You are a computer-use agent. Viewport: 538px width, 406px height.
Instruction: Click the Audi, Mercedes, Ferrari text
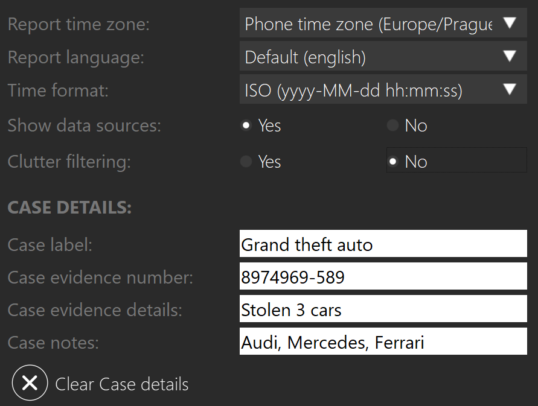(x=333, y=343)
